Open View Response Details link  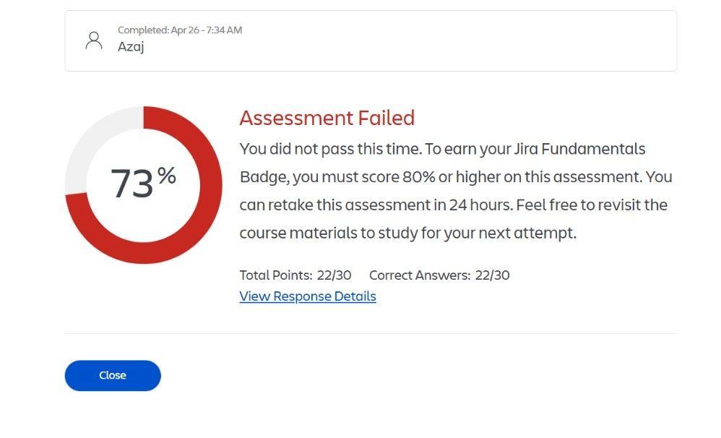click(308, 296)
